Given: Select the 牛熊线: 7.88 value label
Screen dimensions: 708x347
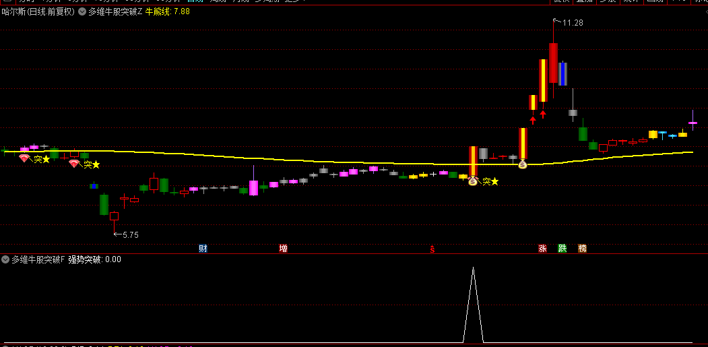Looking at the screenshot, I should (168, 12).
